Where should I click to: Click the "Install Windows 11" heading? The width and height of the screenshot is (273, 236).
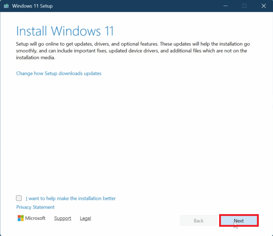65,31
